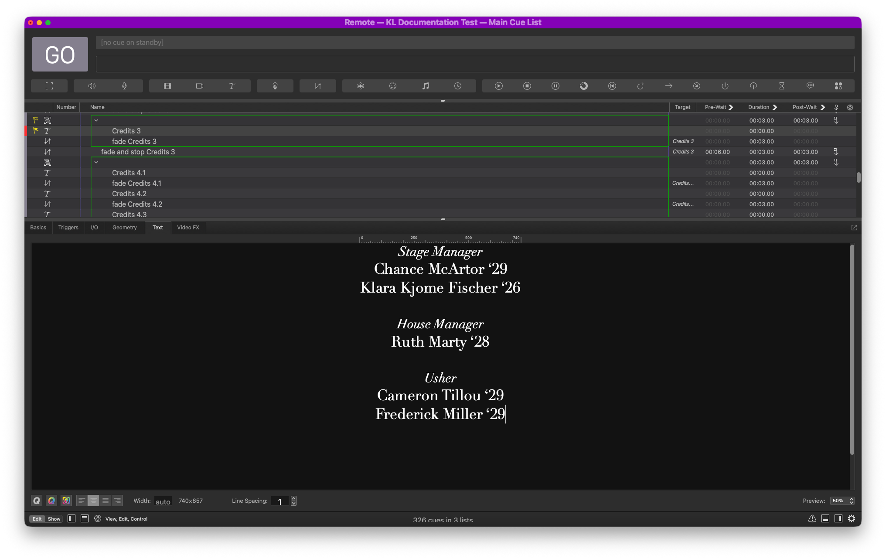The height and width of the screenshot is (559, 886).
Task: Add a Pause cue from toolbar
Action: click(x=555, y=86)
